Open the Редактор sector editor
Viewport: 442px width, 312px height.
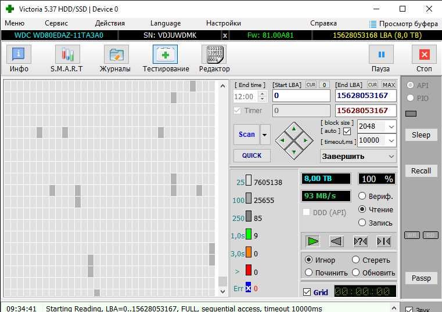point(214,59)
